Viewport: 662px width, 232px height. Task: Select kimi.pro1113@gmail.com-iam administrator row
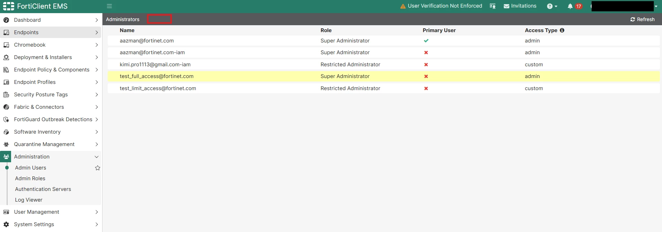click(384, 65)
